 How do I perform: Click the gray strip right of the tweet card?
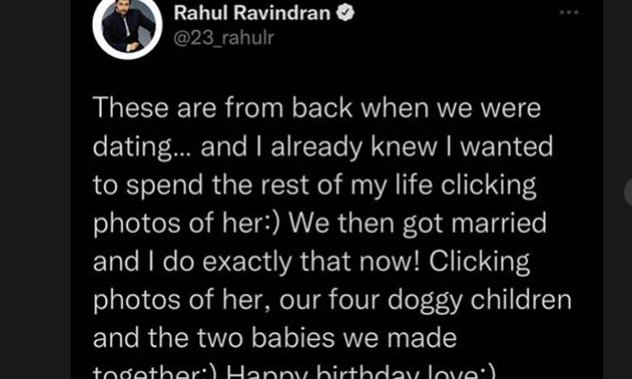coord(618,121)
